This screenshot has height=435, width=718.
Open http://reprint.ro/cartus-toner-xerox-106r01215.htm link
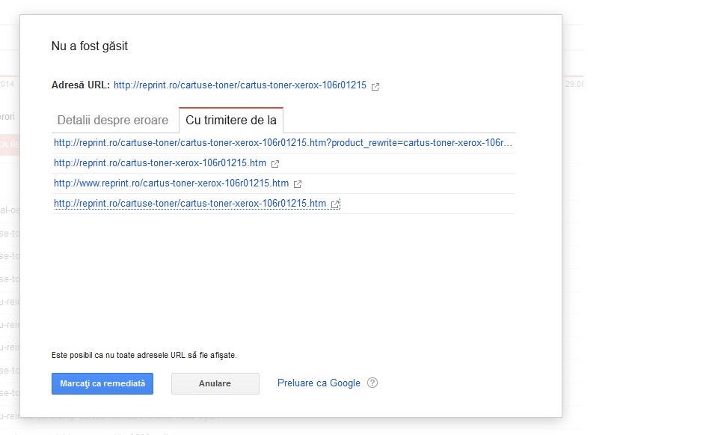click(x=160, y=163)
